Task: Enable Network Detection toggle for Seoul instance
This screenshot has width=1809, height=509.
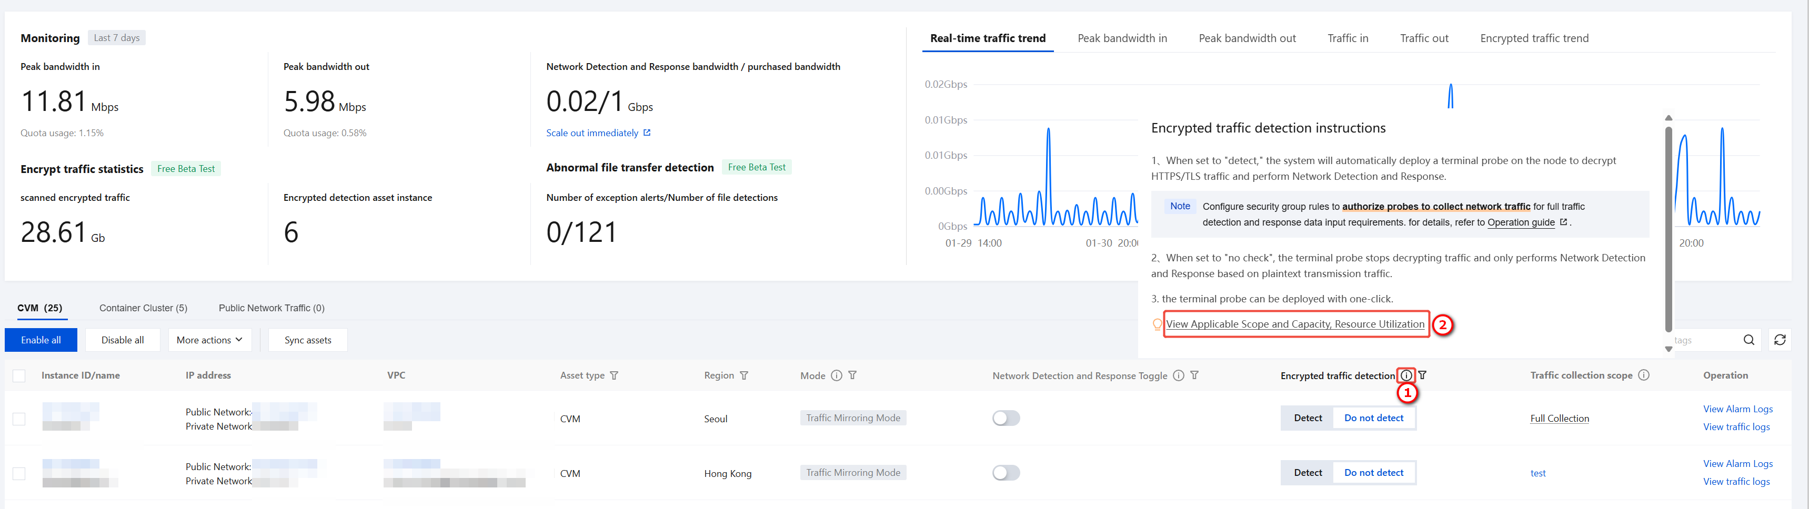Action: click(1006, 419)
